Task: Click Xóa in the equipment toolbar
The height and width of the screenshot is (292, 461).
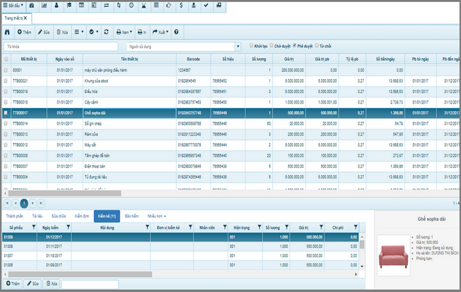Action: [x=62, y=32]
